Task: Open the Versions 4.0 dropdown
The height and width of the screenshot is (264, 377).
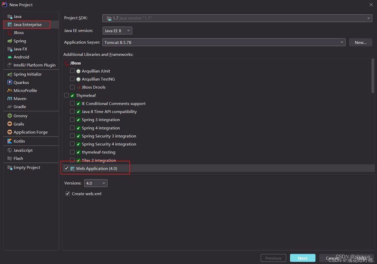Action: (x=95, y=183)
